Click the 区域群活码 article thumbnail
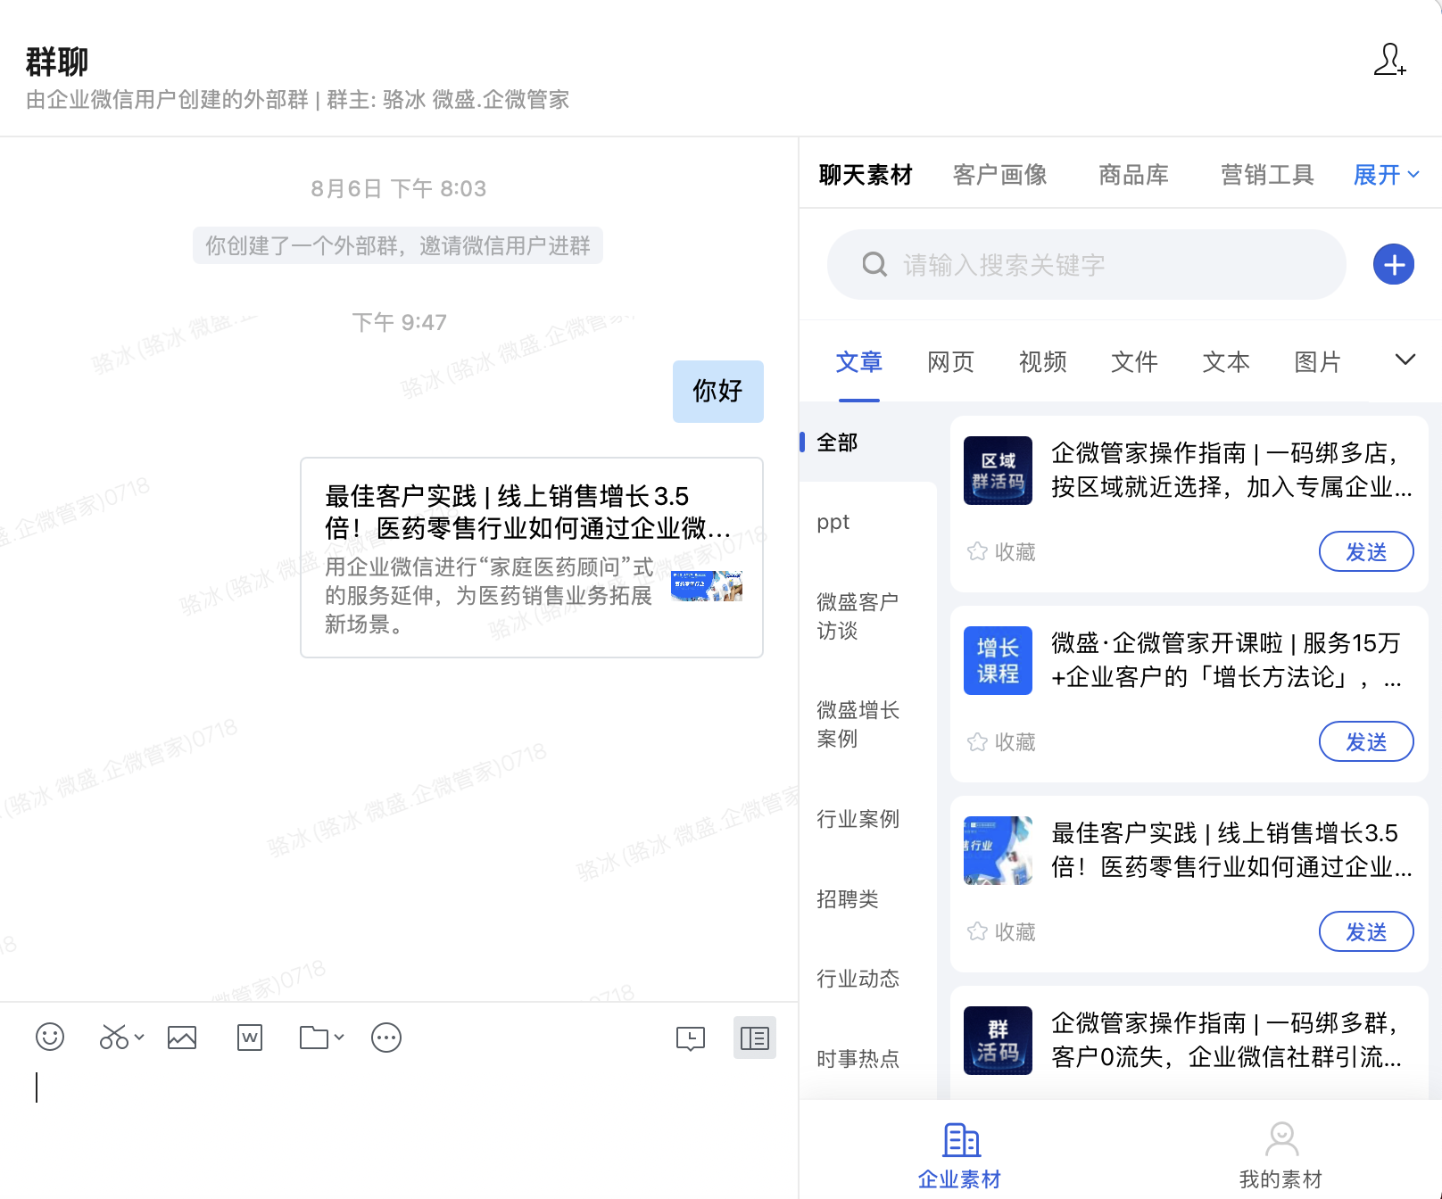The image size is (1442, 1199). pyautogui.click(x=998, y=471)
